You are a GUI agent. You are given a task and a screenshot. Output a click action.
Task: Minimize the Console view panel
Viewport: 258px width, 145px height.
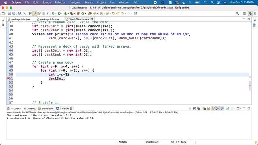[244, 108]
